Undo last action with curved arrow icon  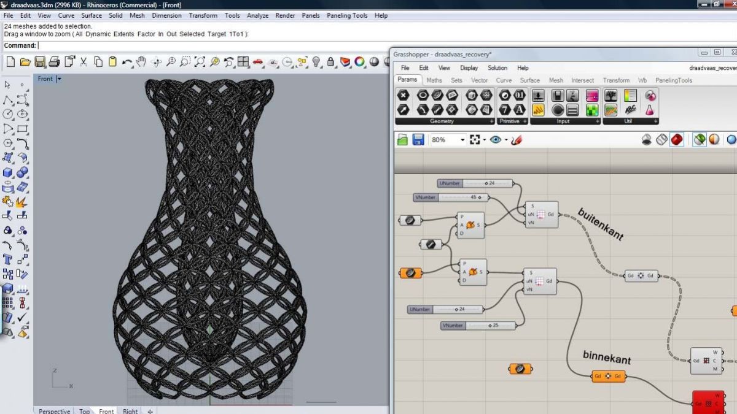point(127,62)
